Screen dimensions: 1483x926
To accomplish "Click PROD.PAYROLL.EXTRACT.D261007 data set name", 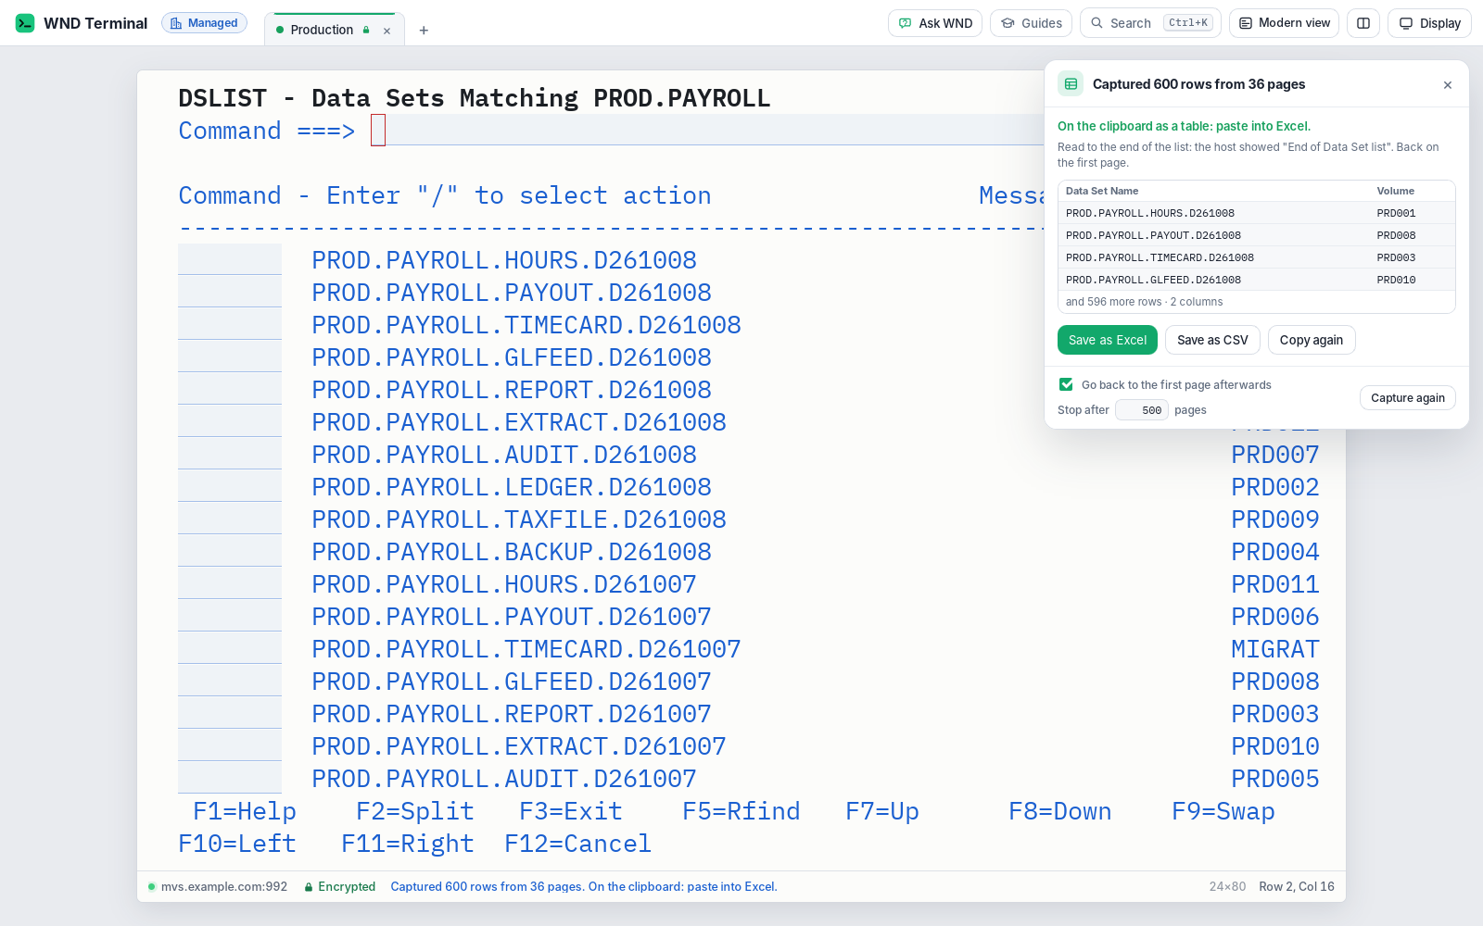I will tap(519, 746).
